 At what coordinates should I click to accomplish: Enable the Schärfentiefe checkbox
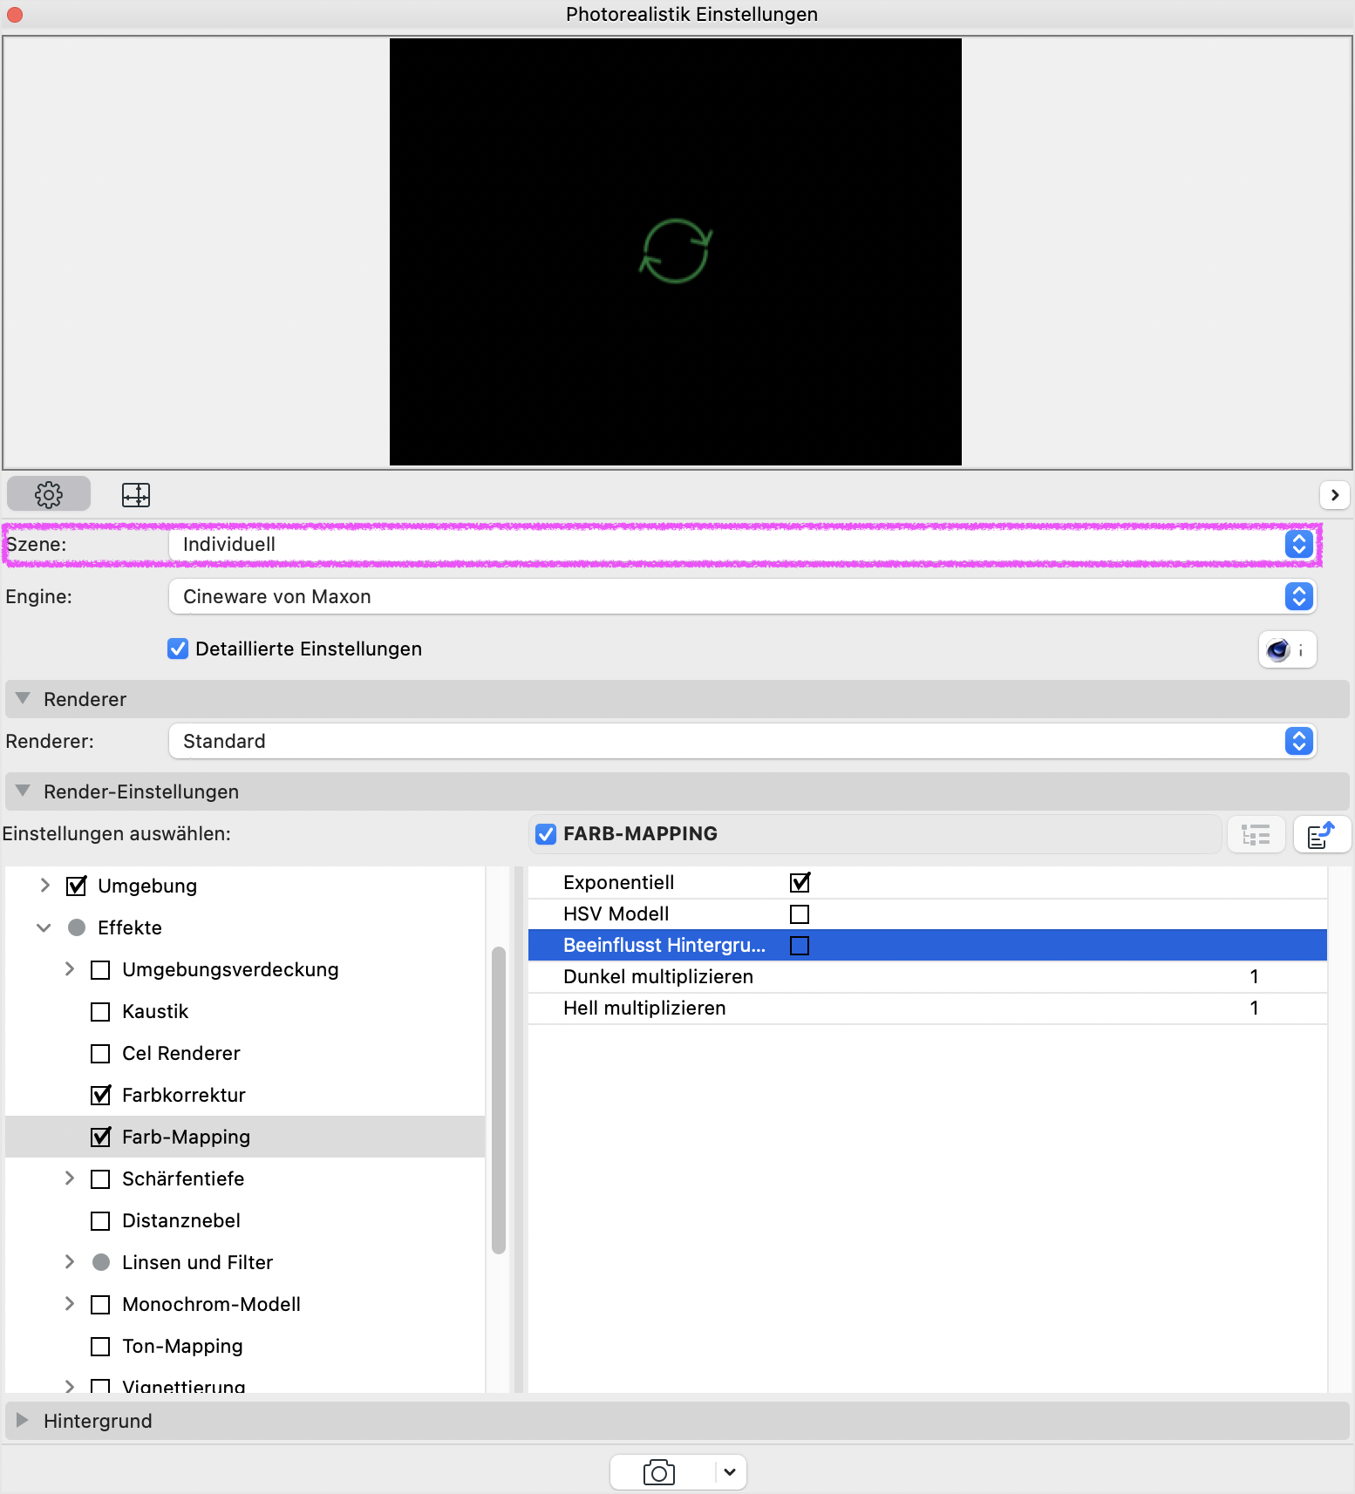click(101, 1179)
